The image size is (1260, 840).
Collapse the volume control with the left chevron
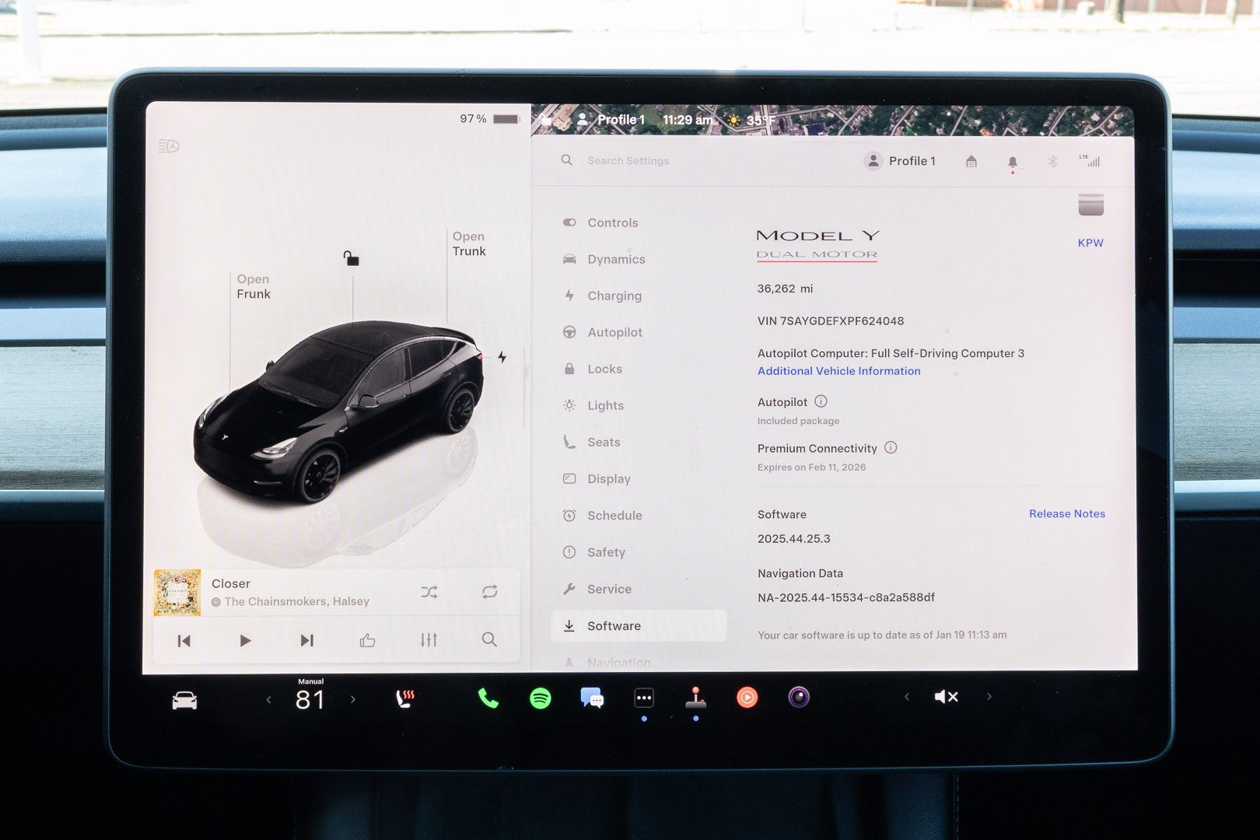pos(907,697)
